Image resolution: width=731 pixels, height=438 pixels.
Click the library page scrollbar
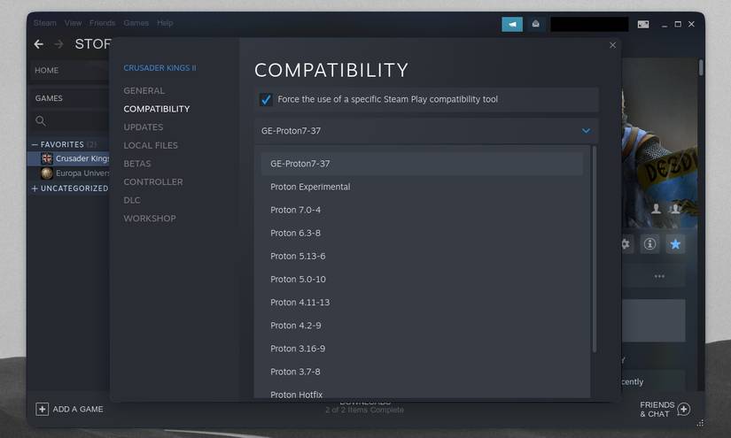pyautogui.click(x=701, y=67)
